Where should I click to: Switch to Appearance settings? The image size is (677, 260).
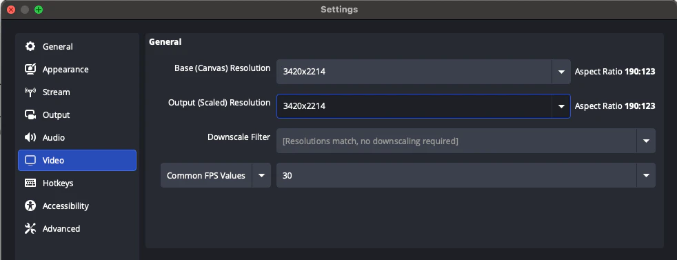[77, 69]
